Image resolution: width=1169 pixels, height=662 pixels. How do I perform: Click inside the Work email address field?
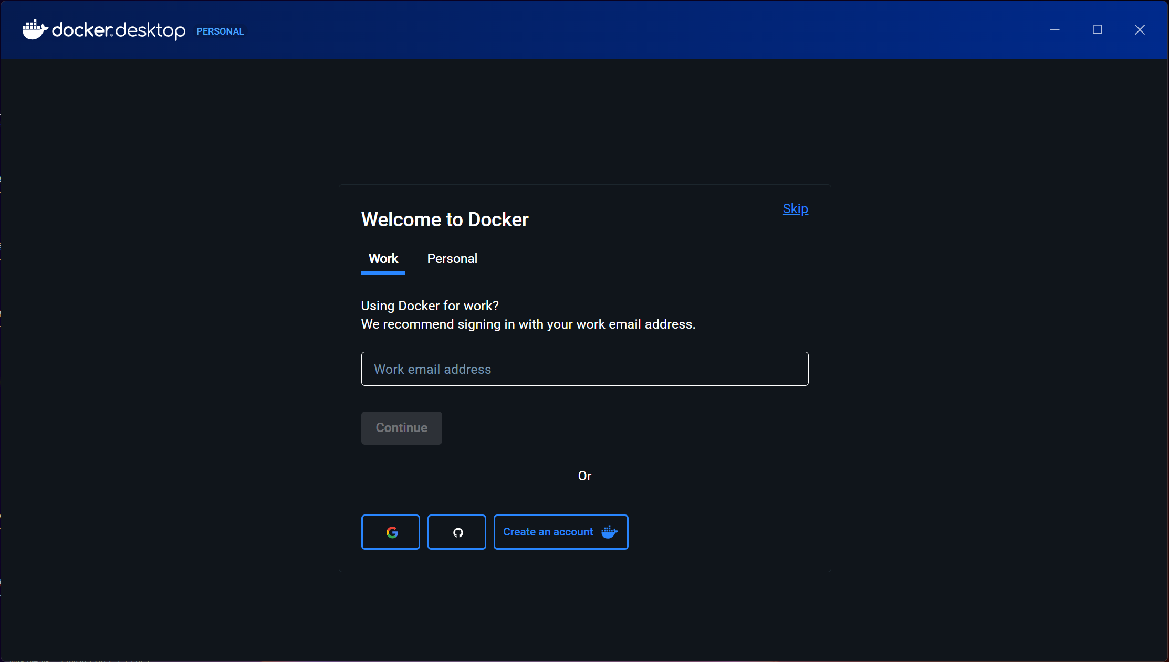[x=584, y=369]
